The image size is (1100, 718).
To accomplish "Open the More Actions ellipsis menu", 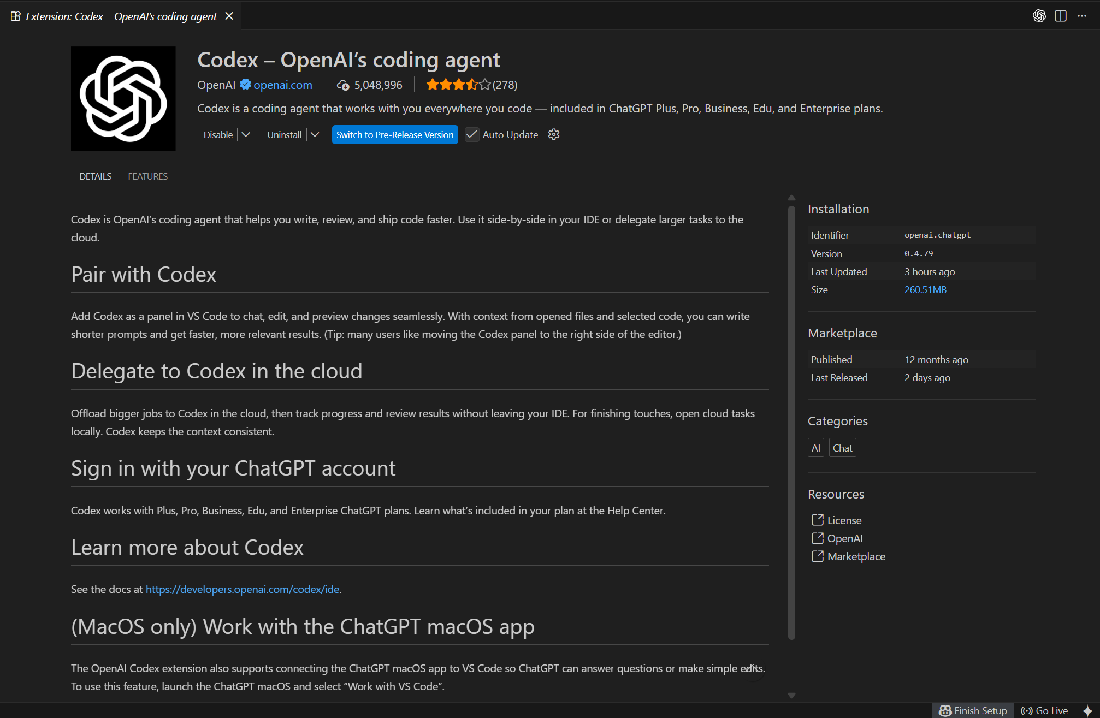I will [x=1082, y=16].
